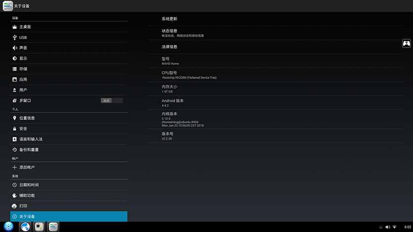Open 日期和时间 date and time settings
This screenshot has height=232, width=413.
point(29,185)
